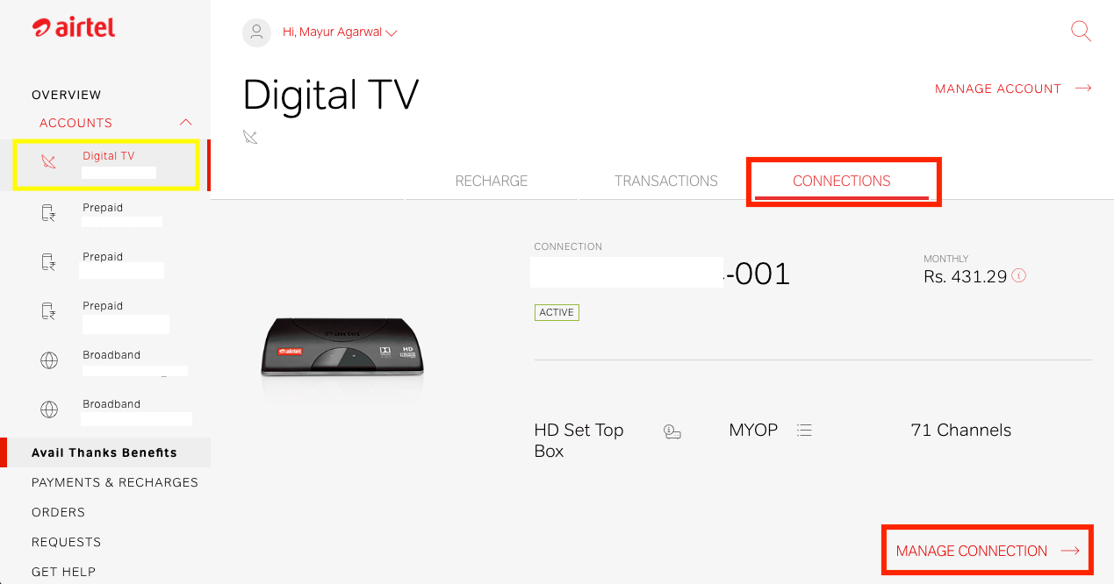The height and width of the screenshot is (584, 1114).
Task: Click the mobile icon of first Prepaid account
Action: [x=49, y=213]
